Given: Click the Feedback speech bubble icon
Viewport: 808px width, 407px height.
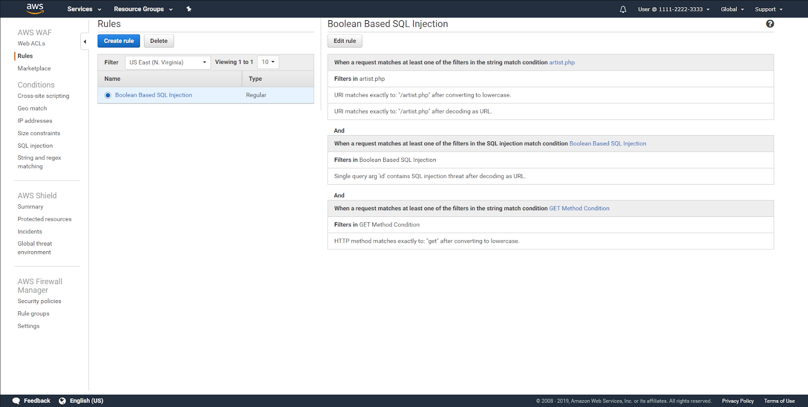Looking at the screenshot, I should pos(16,401).
